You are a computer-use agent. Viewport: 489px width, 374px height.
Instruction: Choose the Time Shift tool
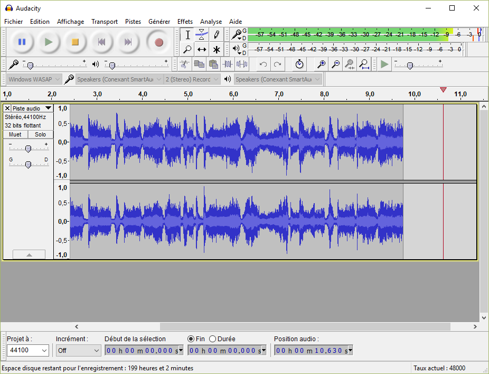coord(202,50)
